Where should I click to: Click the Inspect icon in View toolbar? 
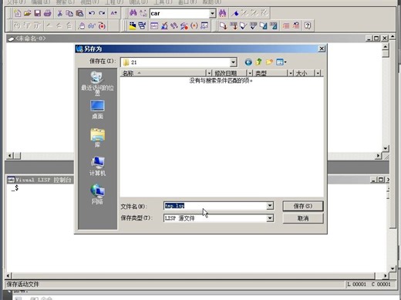pos(164,25)
